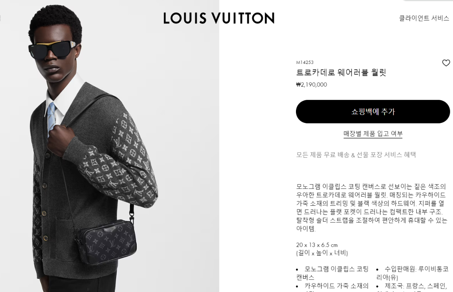Open the Louis Vuitton logo homepage
This screenshot has width=453, height=292.
pos(219,18)
